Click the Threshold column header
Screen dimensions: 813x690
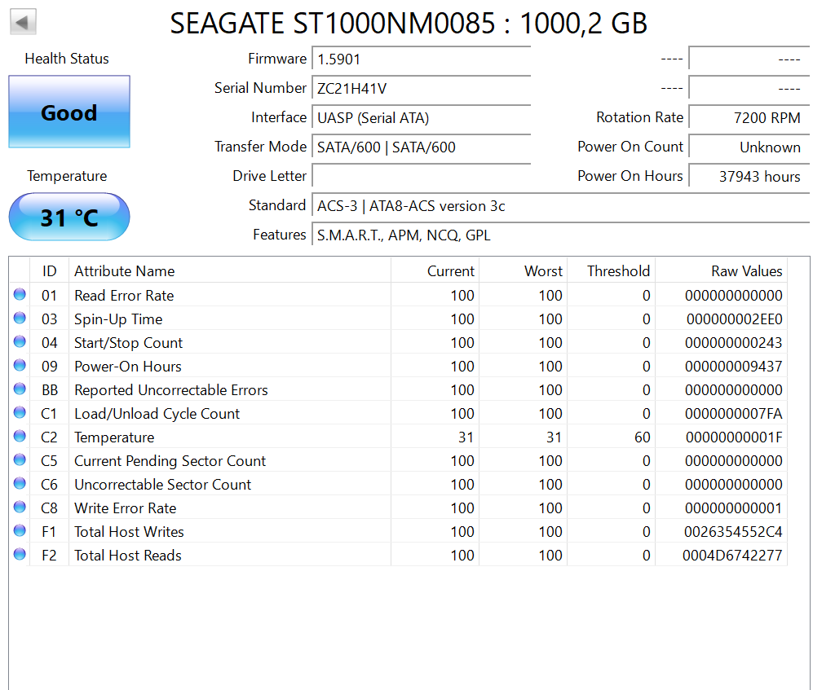coord(612,271)
